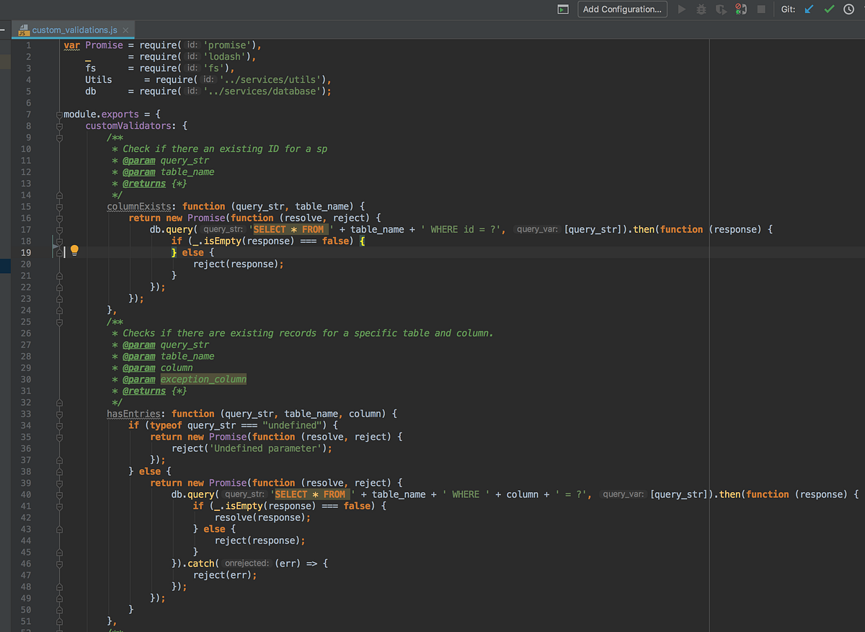Show intention actions via the lightbulb
This screenshot has height=632, width=865.
(x=74, y=251)
